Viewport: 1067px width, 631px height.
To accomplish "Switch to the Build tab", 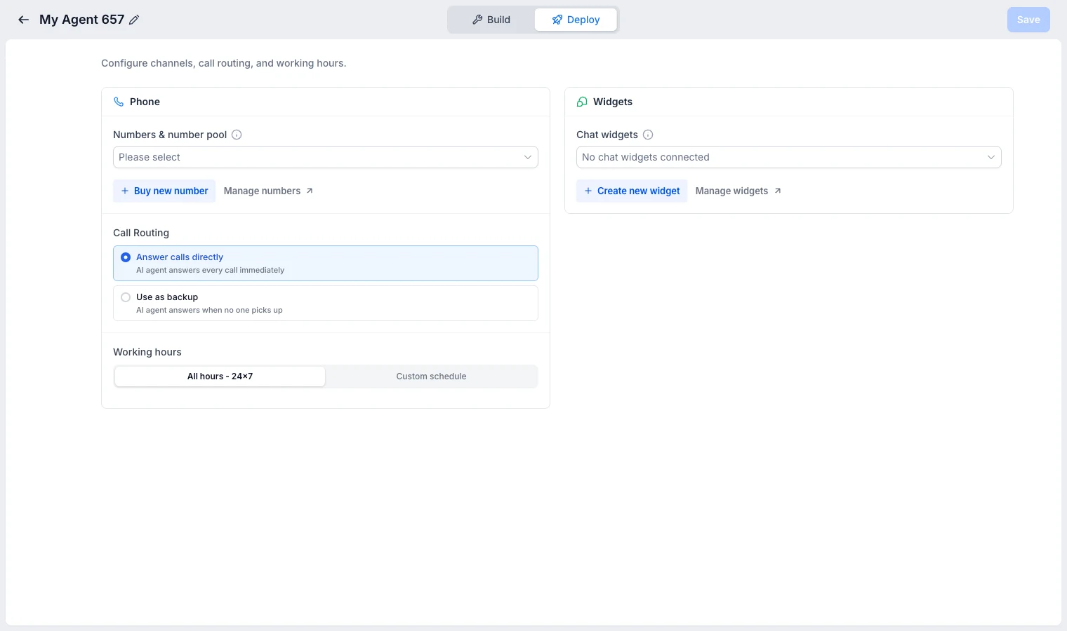I will click(x=491, y=20).
